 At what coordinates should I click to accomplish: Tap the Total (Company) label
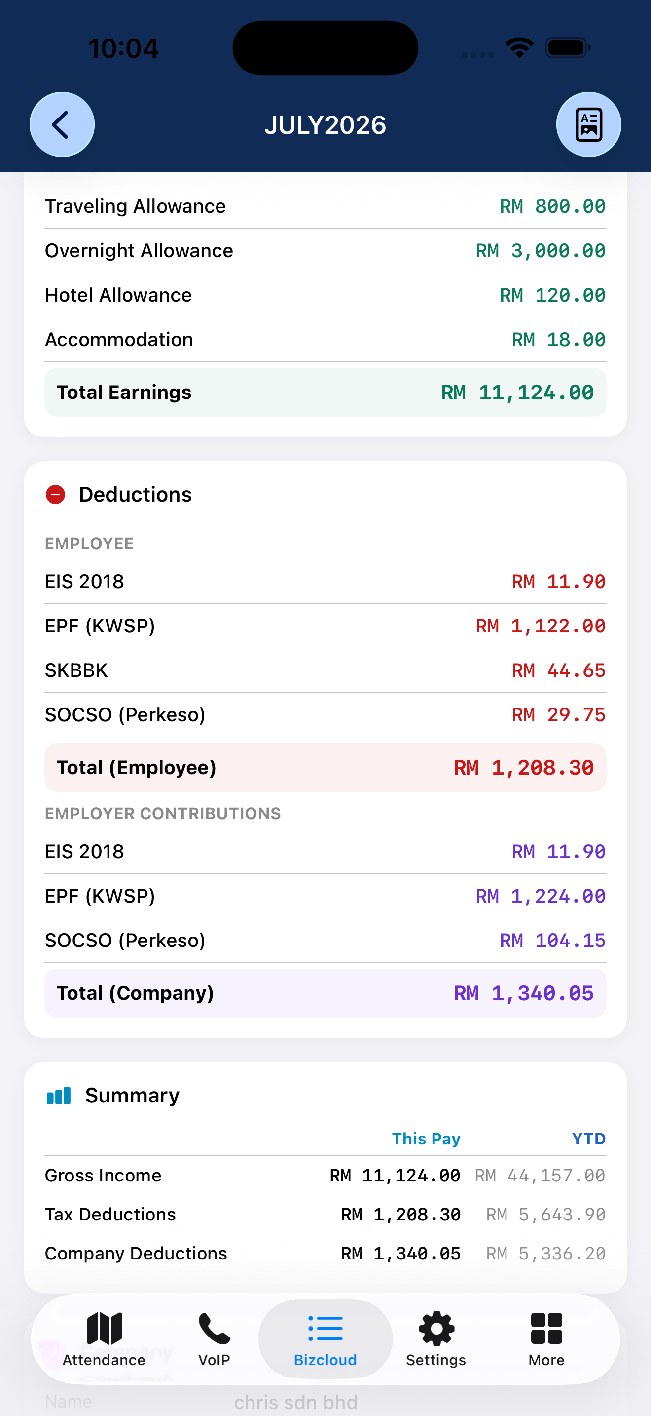[x=136, y=993]
